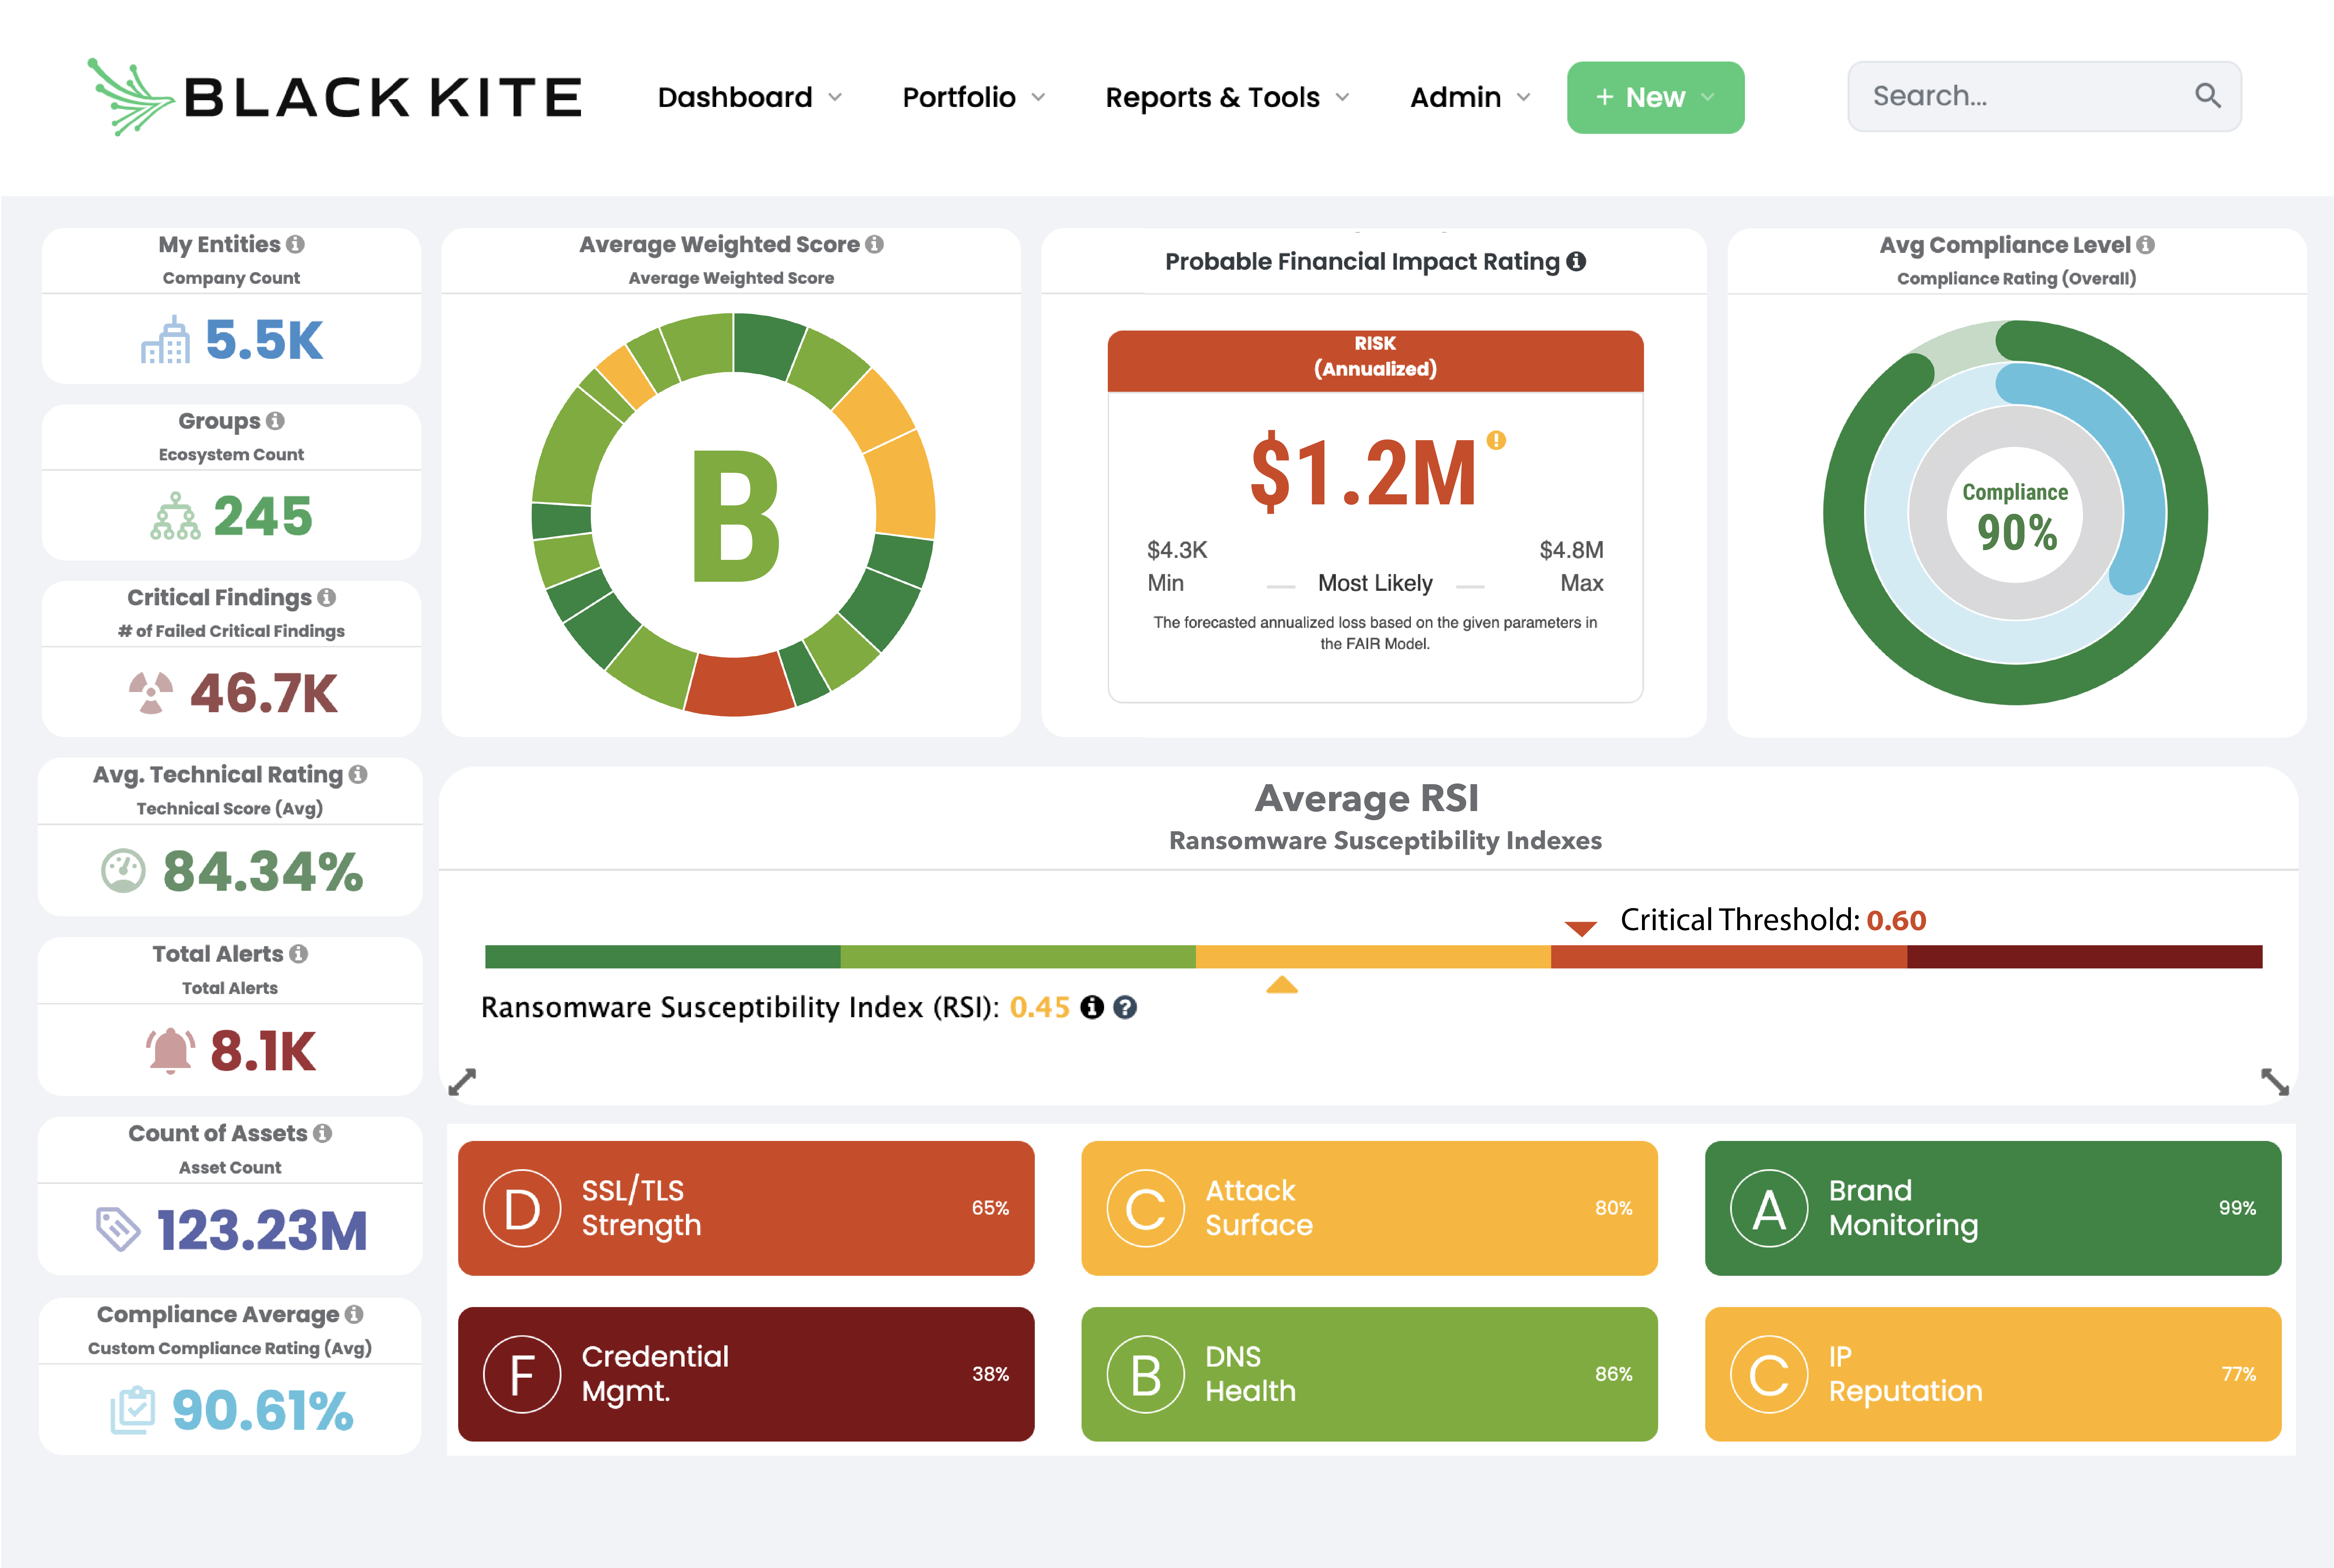Screen dimensions: 2334x1568
Task: Click the Black Kite logo
Action: tap(334, 97)
